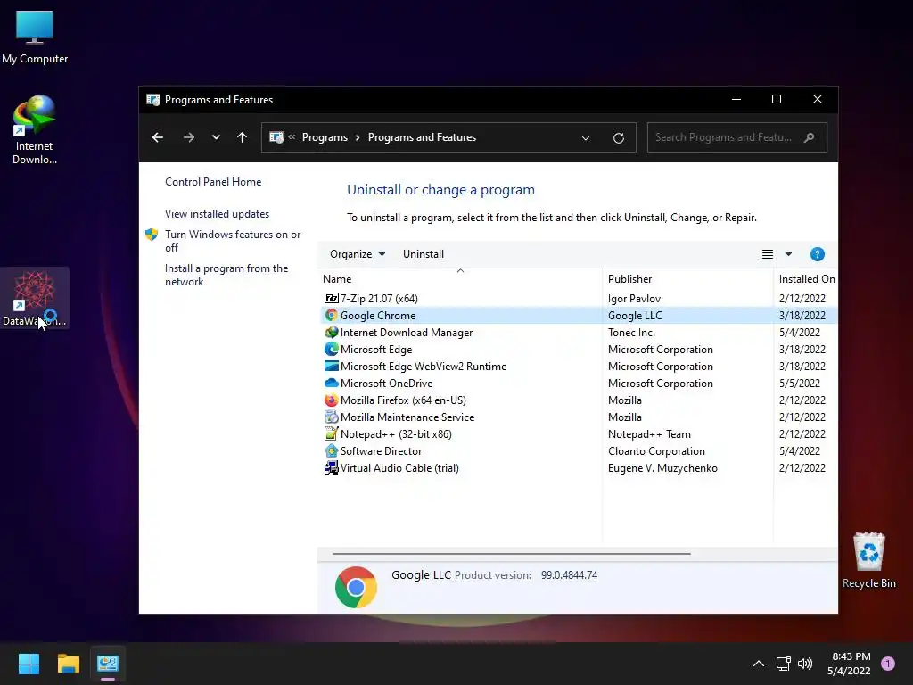
Task: Select the Recycle Bin desktop icon
Action: pyautogui.click(x=868, y=560)
